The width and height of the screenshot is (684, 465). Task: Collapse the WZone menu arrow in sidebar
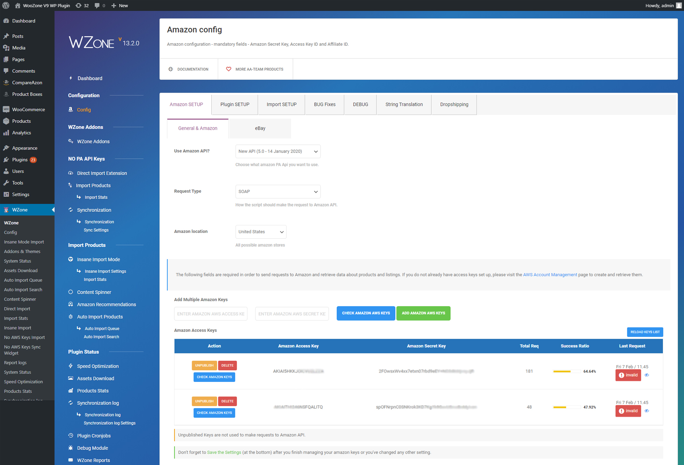(x=53, y=210)
